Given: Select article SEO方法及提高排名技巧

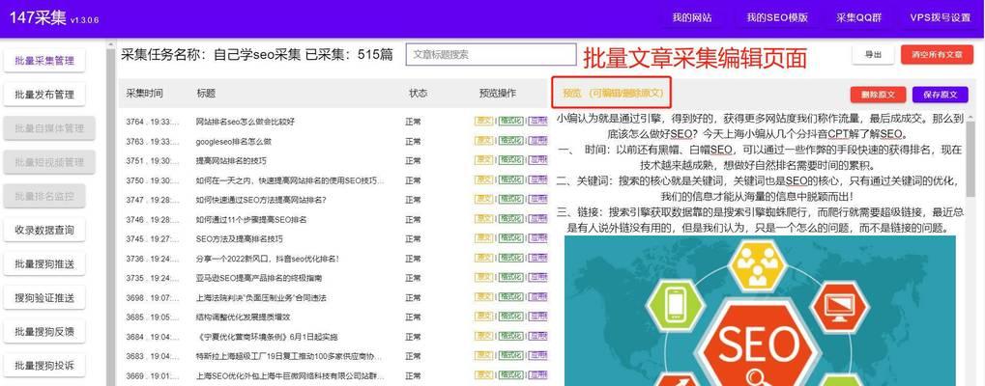Looking at the screenshot, I should 240,238.
